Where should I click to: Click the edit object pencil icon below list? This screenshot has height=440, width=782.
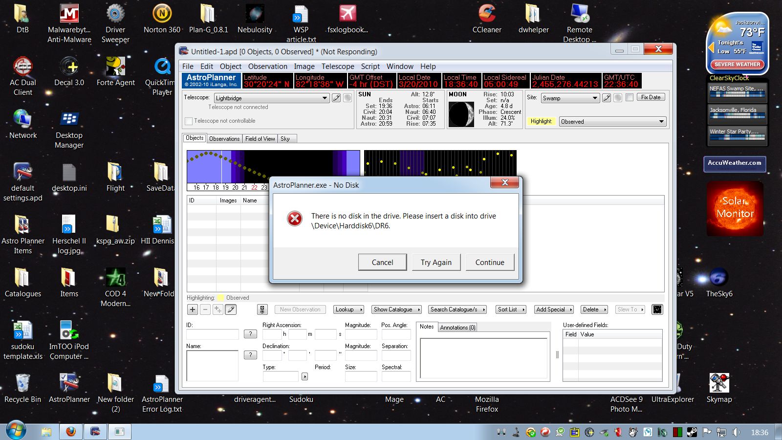pos(231,309)
